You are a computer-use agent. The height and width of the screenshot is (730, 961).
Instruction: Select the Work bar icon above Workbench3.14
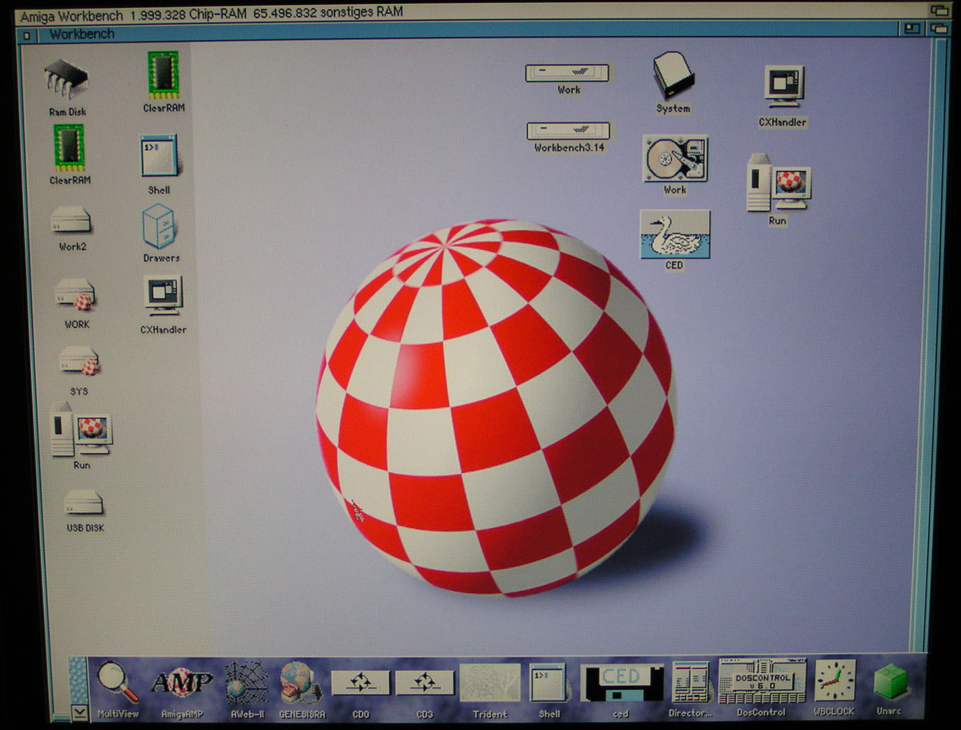click(x=568, y=73)
